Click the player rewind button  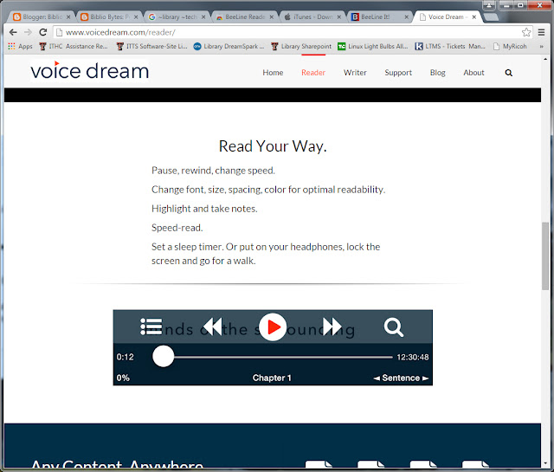coord(212,327)
